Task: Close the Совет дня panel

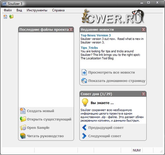Action: [x=143, y=94]
